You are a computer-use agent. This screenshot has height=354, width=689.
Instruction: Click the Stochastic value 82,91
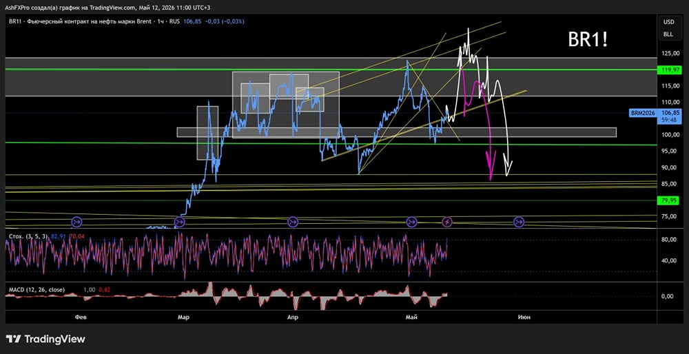click(58, 236)
